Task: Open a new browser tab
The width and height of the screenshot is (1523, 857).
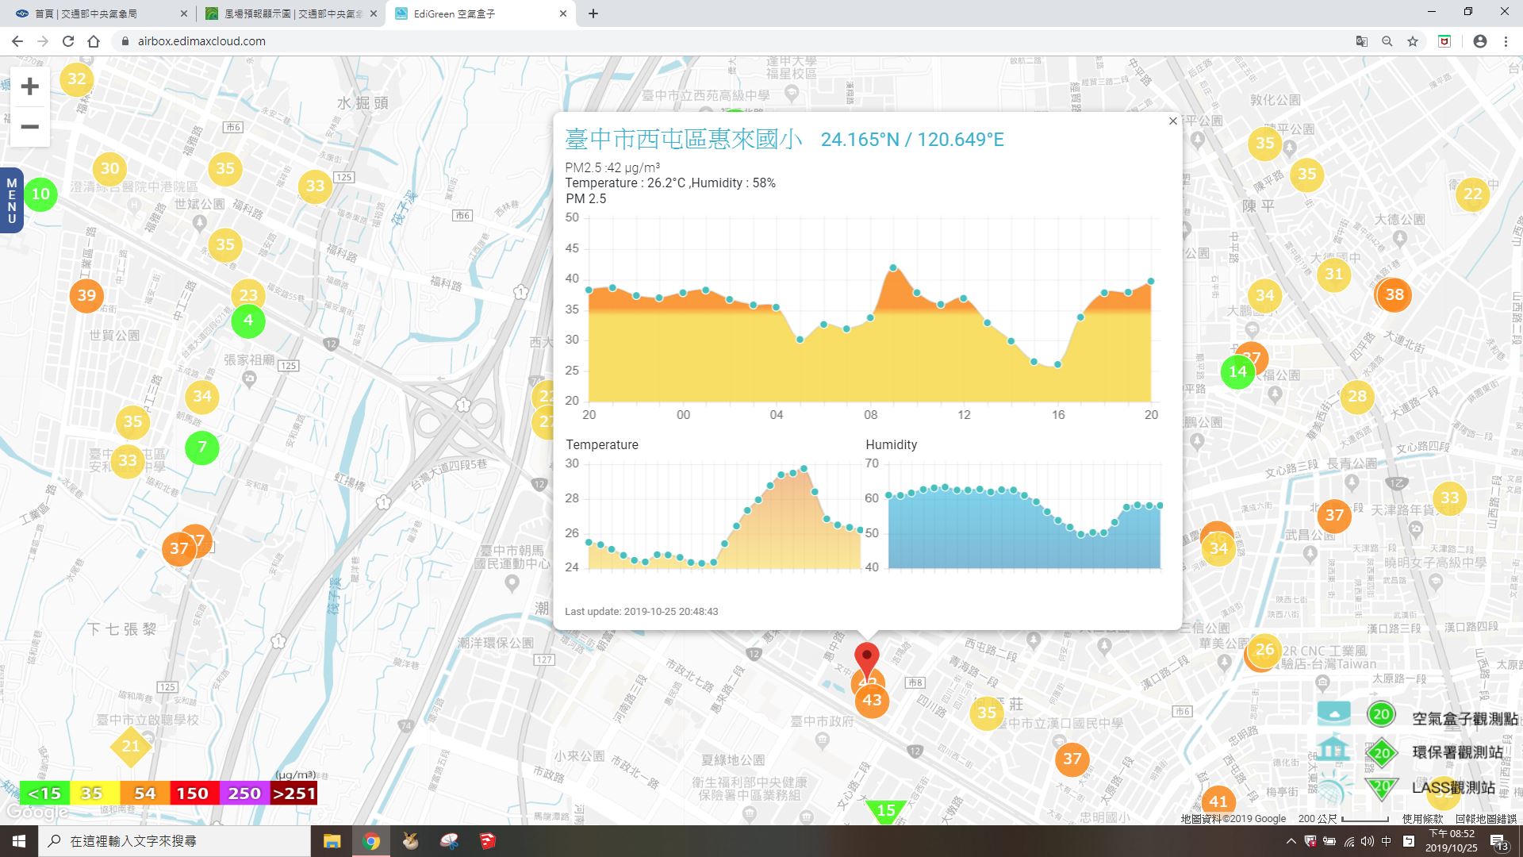Action: pos(593,13)
